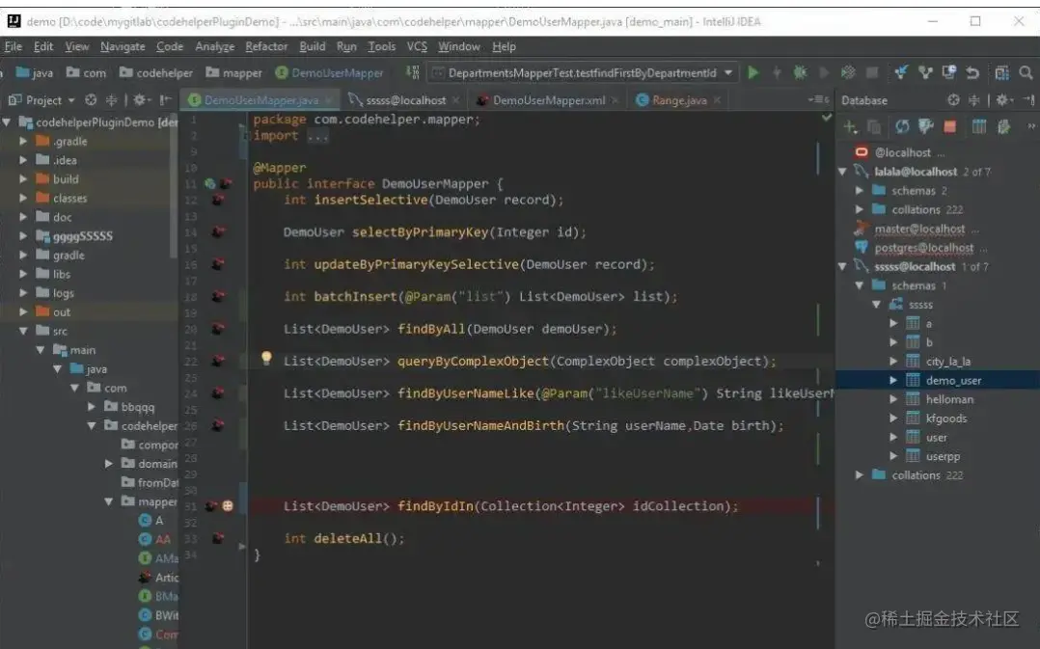Open Database panel settings gear
Screen dimensions: 1040x649
[1003, 100]
